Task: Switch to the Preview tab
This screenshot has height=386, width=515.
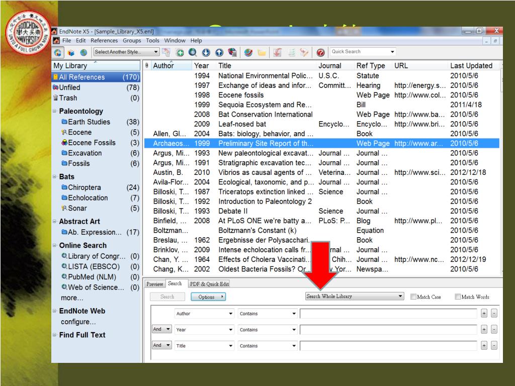Action: (155, 284)
